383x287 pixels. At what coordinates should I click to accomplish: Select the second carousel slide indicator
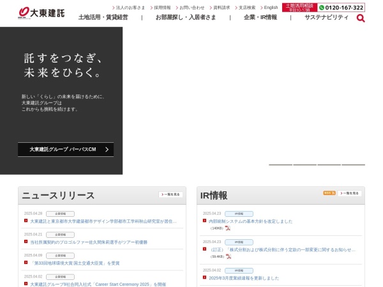coord(304,165)
